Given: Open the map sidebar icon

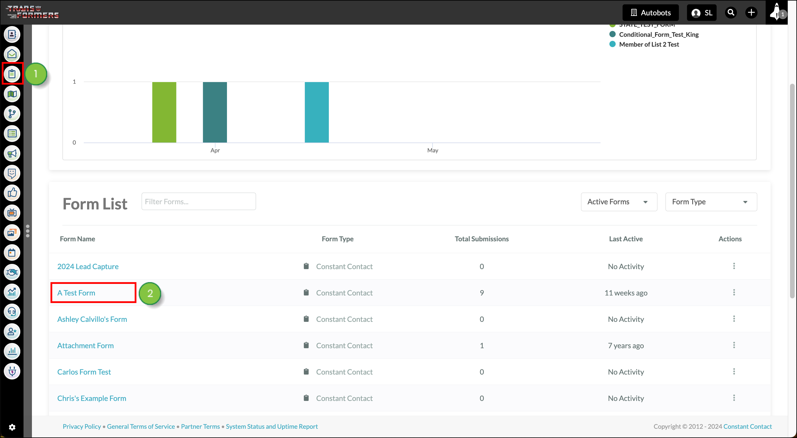Looking at the screenshot, I should point(12,94).
